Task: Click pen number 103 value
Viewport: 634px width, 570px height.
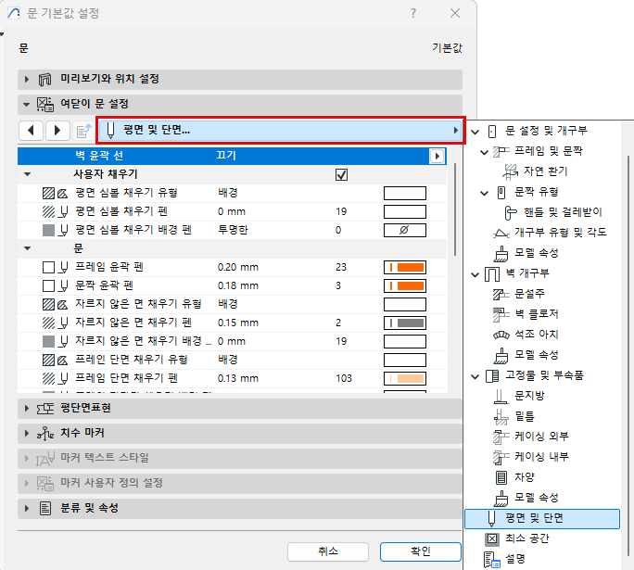Action: point(344,378)
